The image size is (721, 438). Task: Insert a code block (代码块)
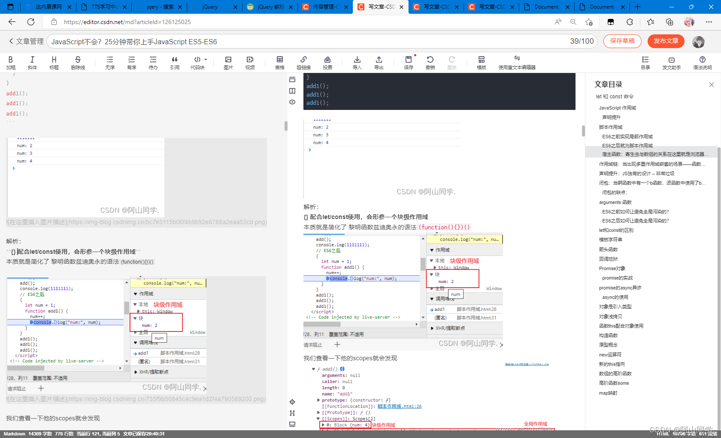click(197, 63)
